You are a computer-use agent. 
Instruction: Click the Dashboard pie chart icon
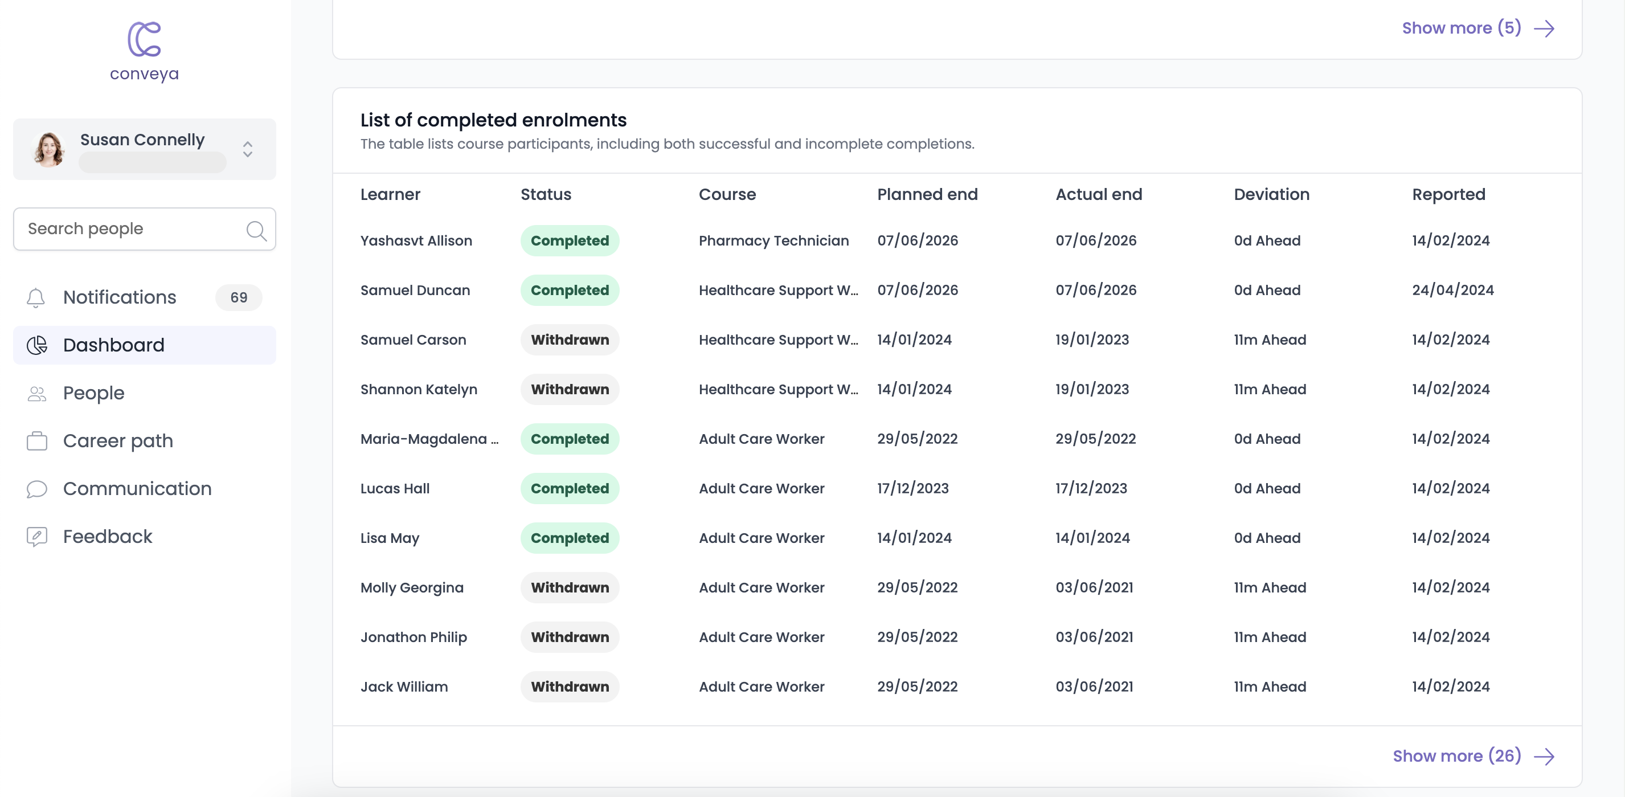click(37, 345)
